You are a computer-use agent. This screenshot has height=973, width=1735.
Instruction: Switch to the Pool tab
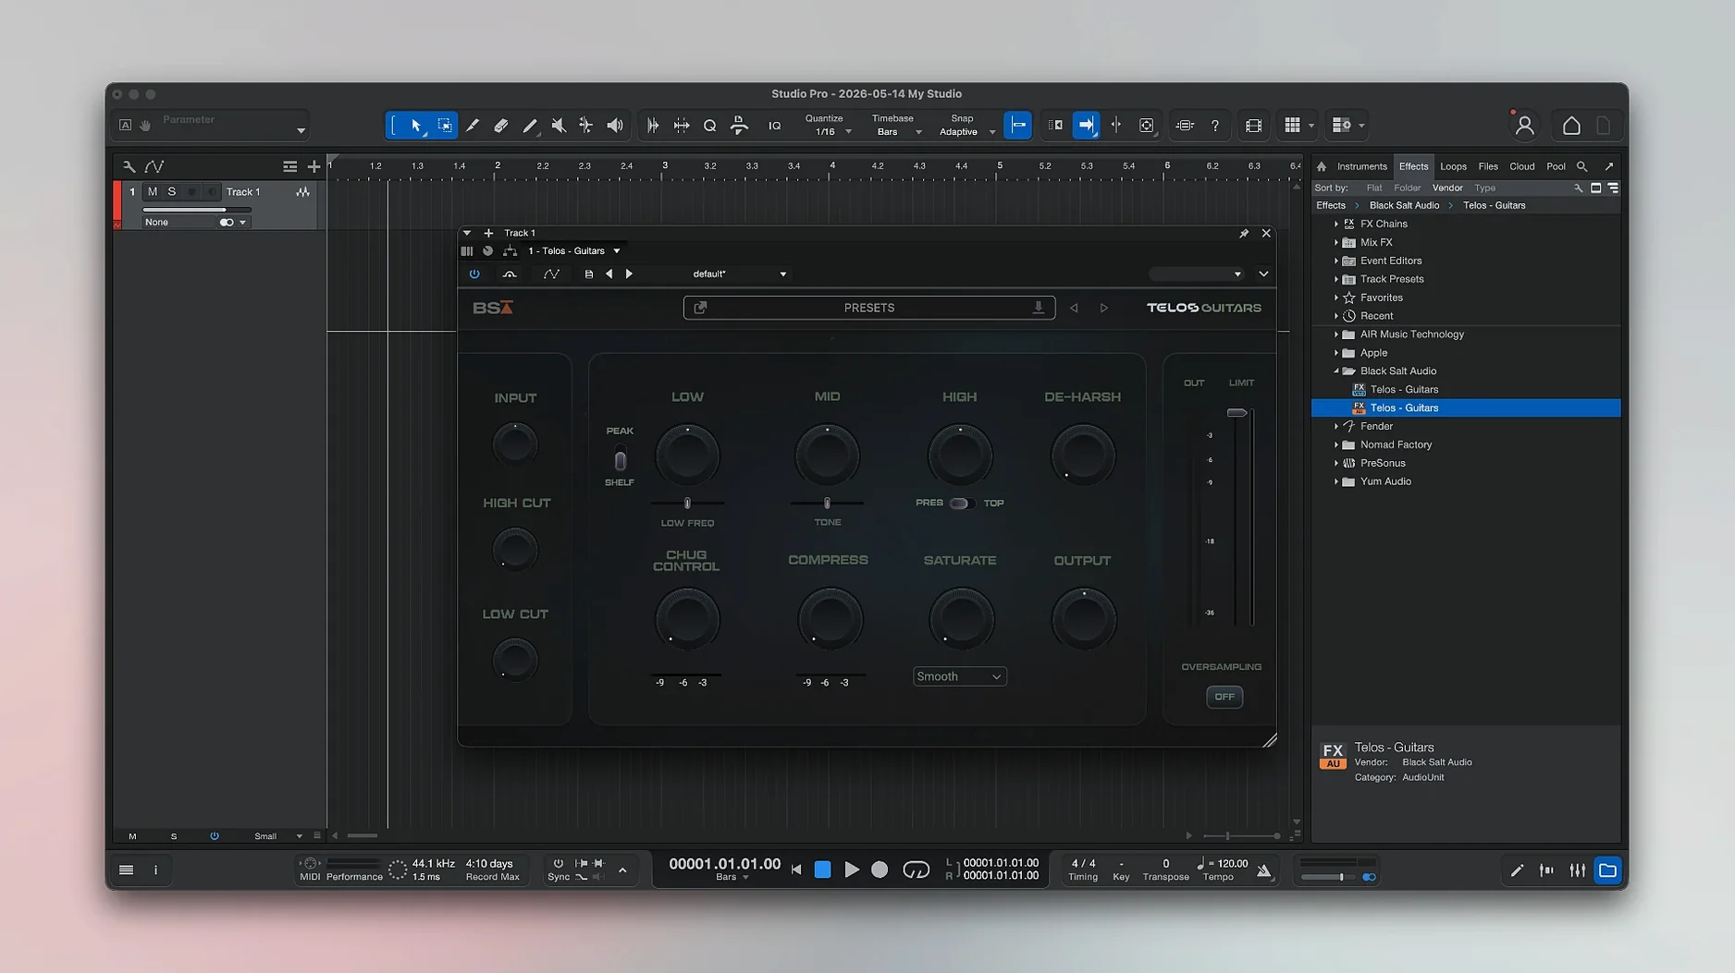(1556, 166)
